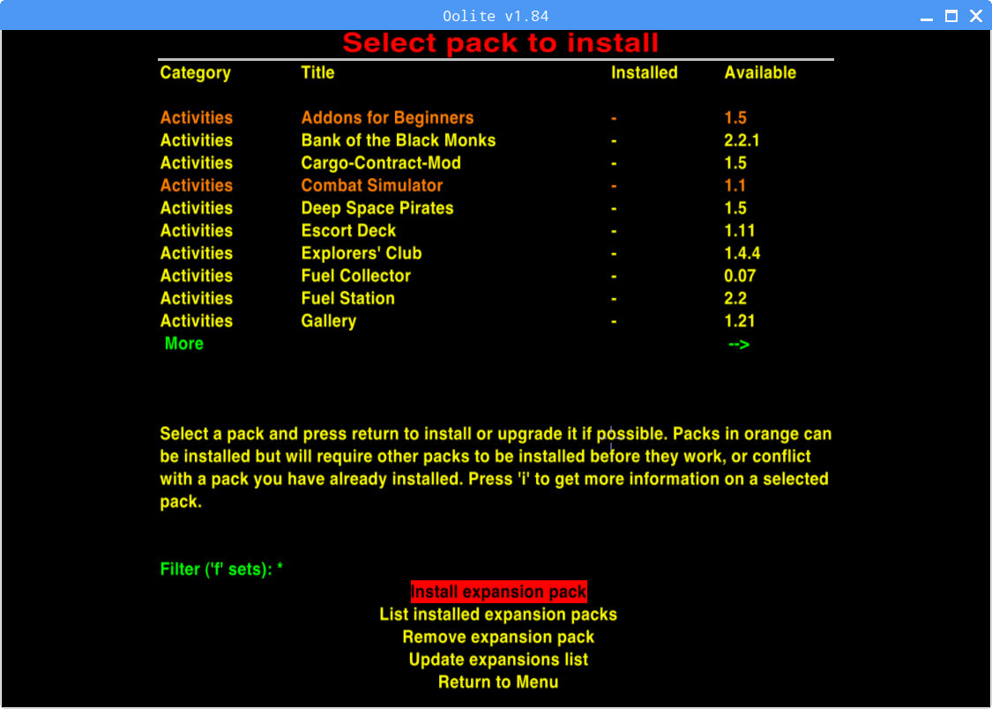The width and height of the screenshot is (992, 709).
Task: Click the Category column header
Action: tap(196, 73)
